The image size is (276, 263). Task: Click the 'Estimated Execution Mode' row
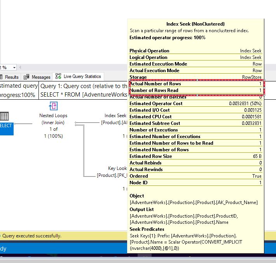click(196, 64)
